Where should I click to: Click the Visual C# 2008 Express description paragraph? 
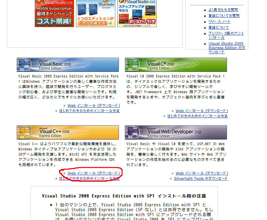(x=175, y=89)
